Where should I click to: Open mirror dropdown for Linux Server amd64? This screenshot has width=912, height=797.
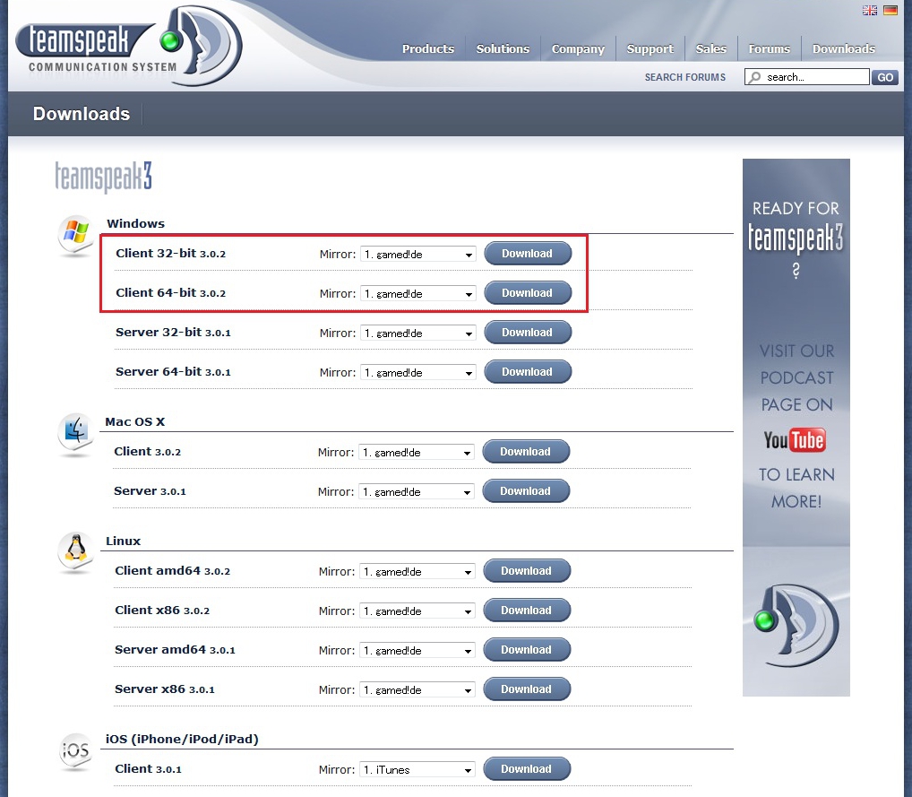pyautogui.click(x=417, y=650)
